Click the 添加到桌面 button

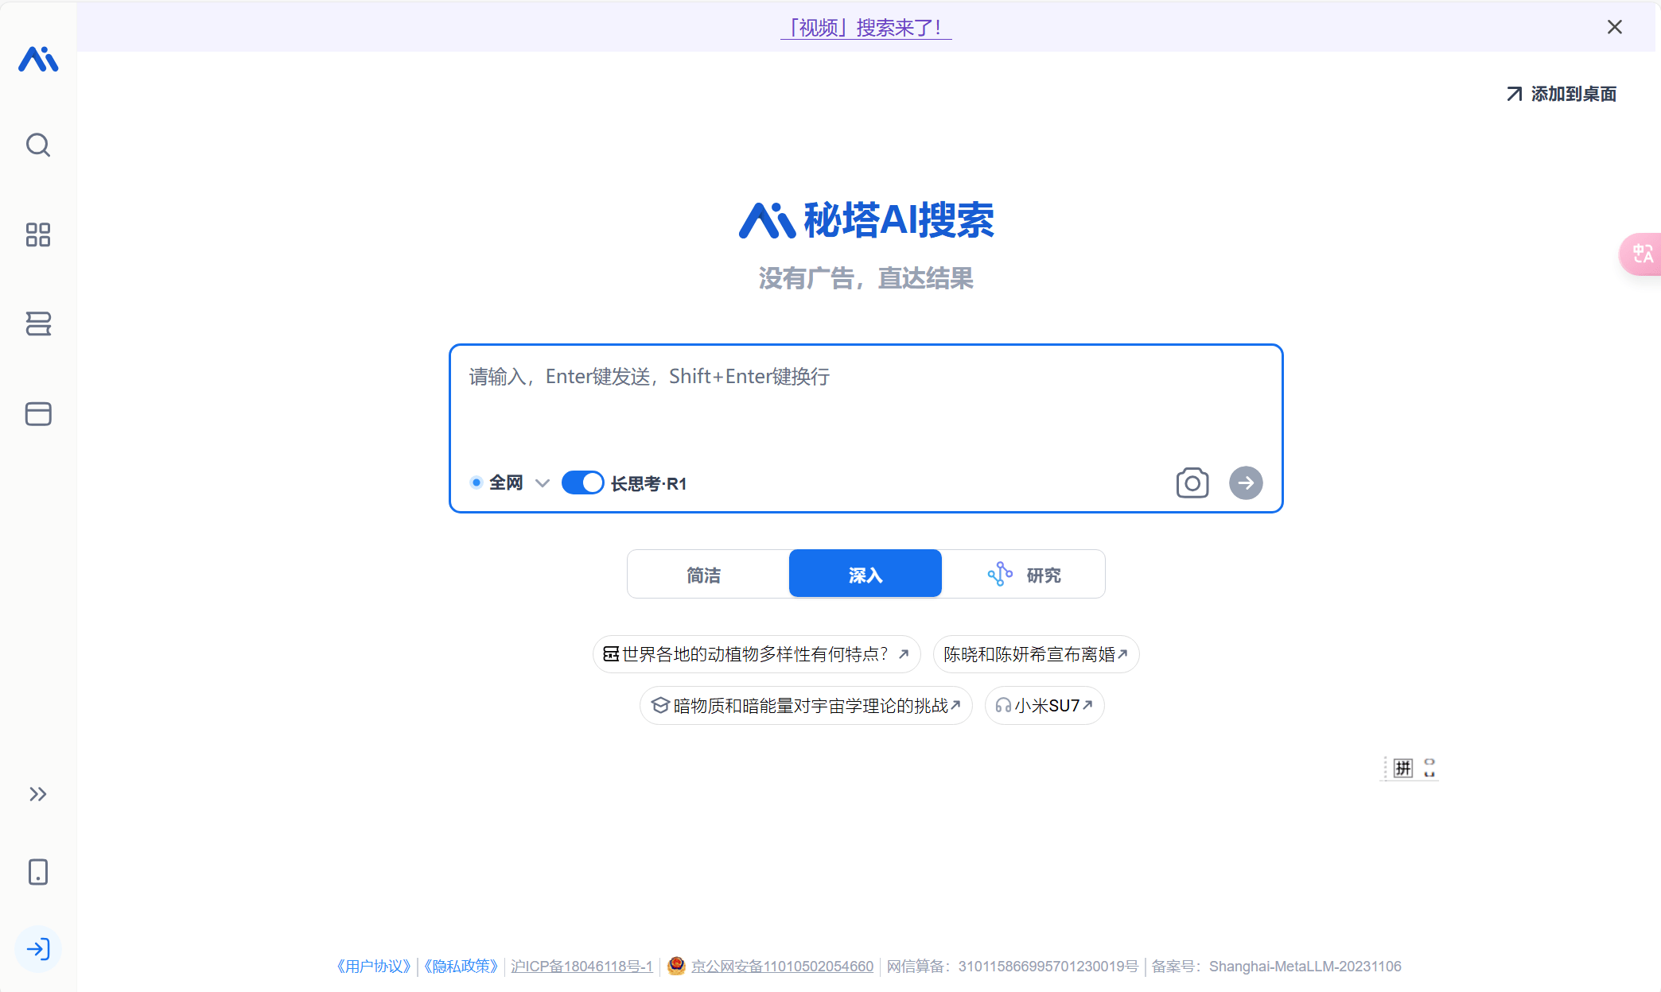click(1561, 94)
